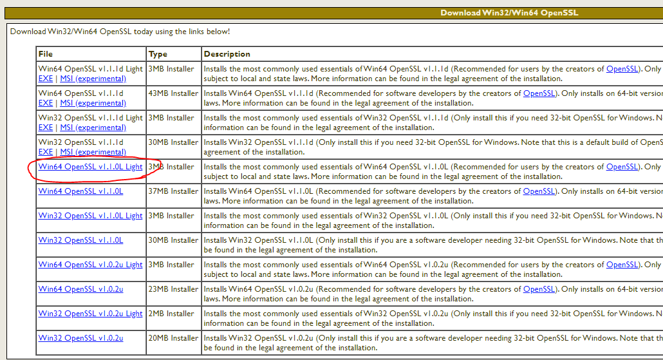Click the EXE link for the 43MB Win64 v1.1.1d installer
The image size is (663, 360).
pos(46,103)
